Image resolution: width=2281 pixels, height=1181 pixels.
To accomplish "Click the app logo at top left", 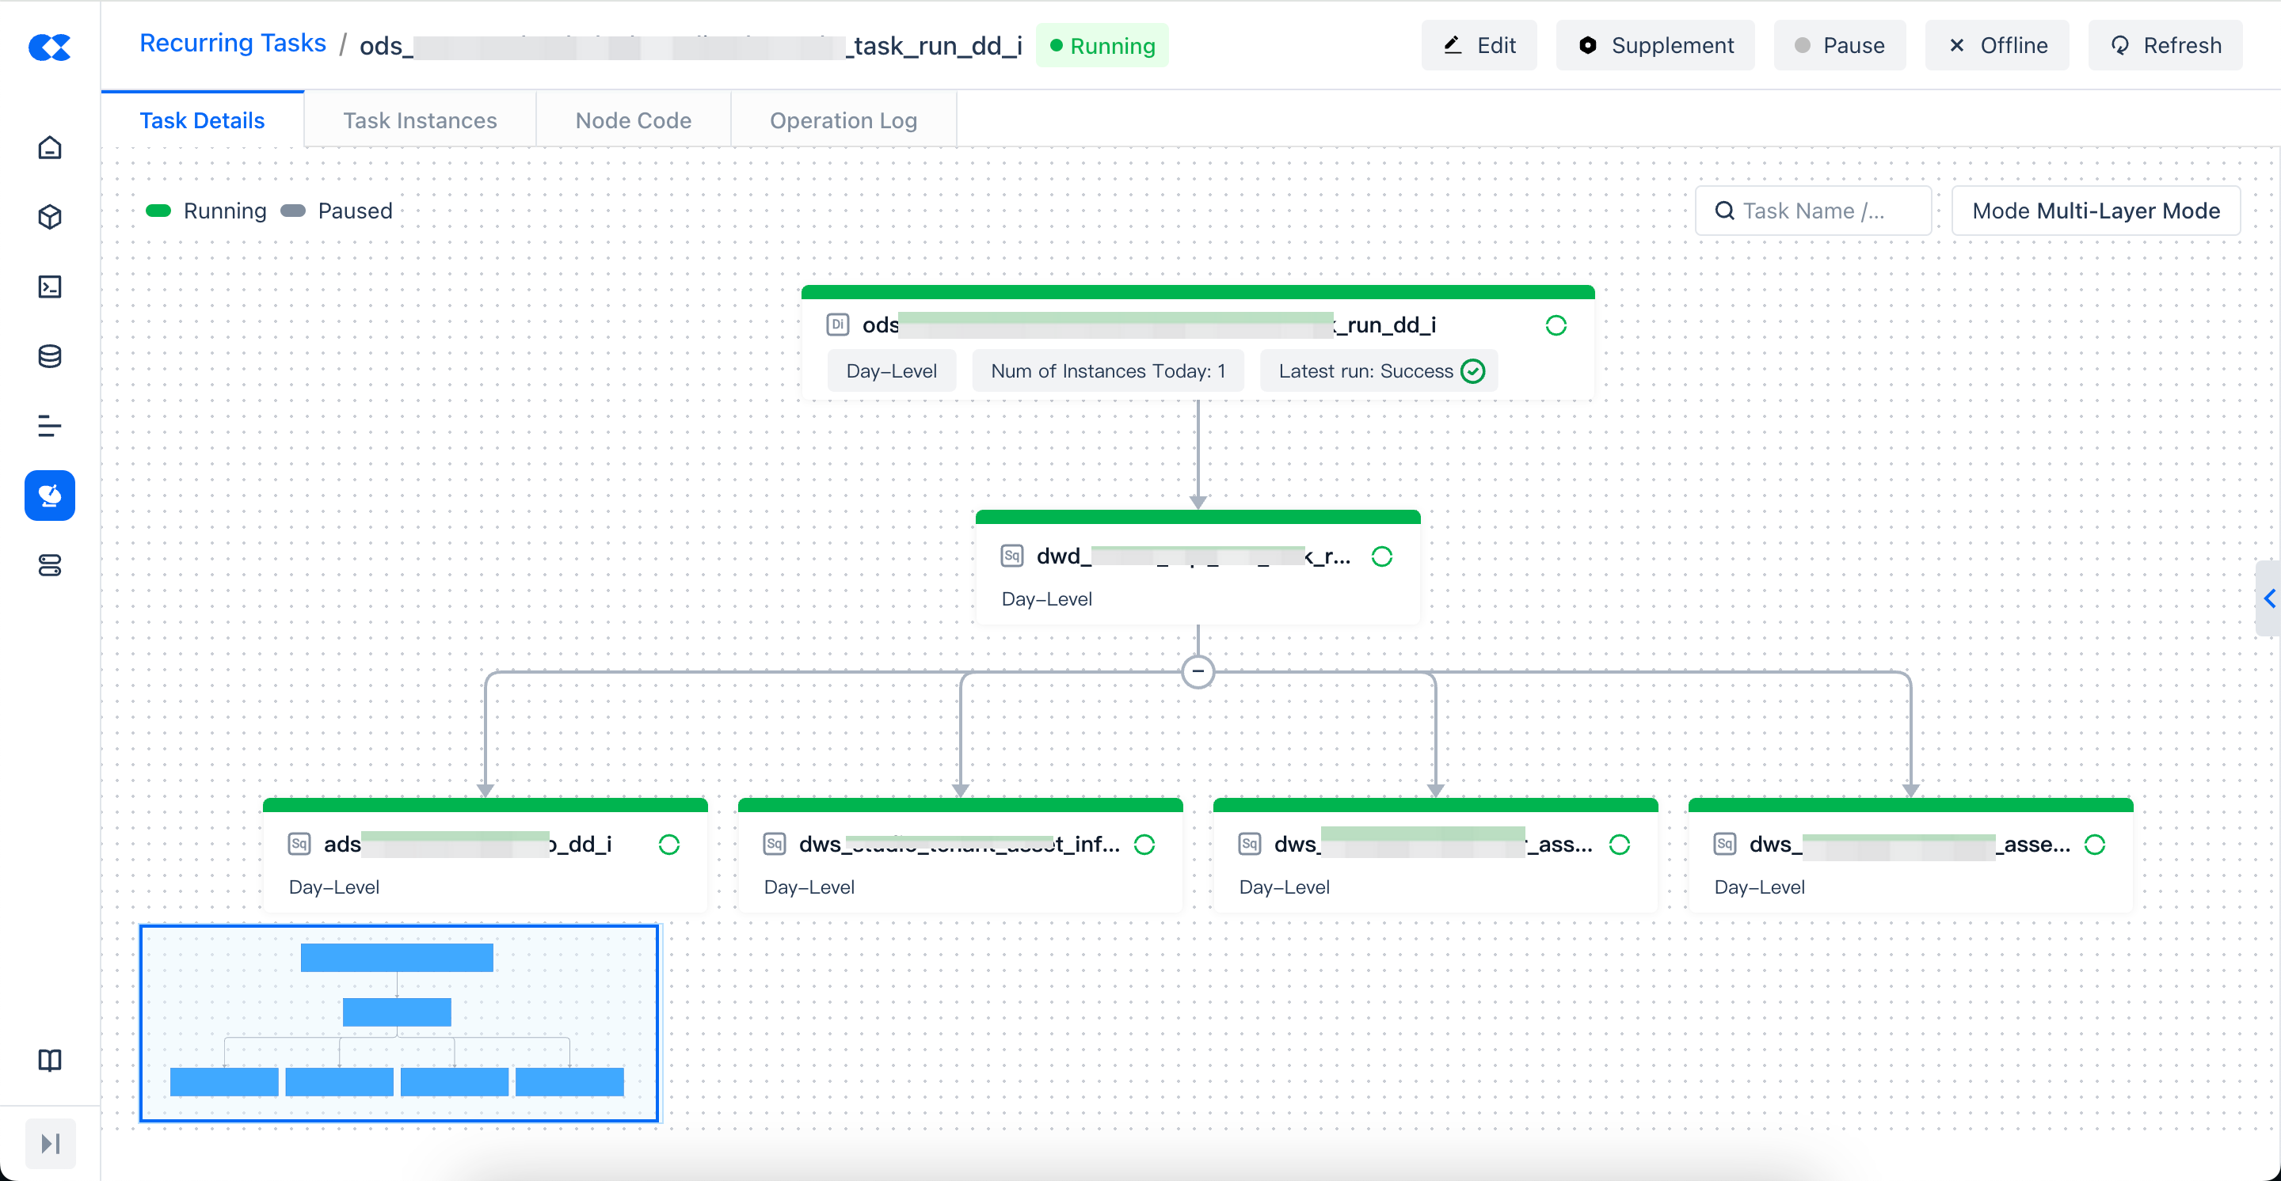I will click(x=50, y=46).
